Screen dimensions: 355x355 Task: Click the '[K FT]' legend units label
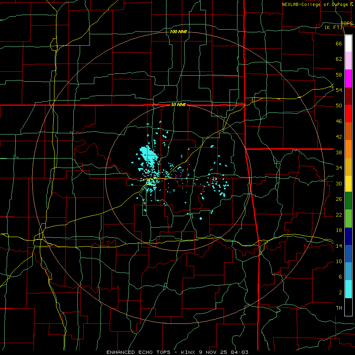(333, 27)
